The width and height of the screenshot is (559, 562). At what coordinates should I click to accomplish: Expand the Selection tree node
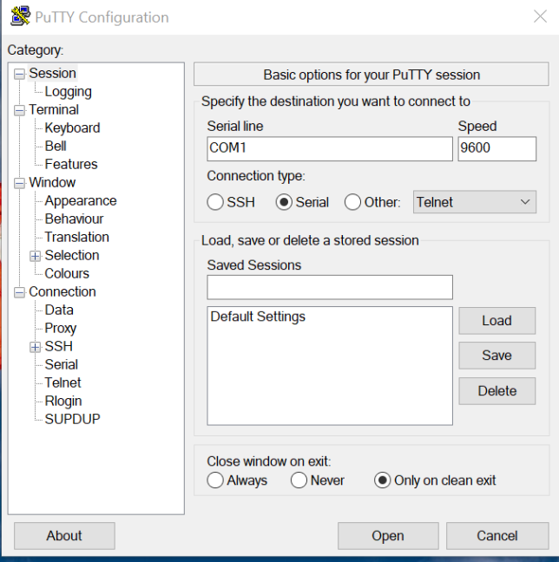(36, 256)
